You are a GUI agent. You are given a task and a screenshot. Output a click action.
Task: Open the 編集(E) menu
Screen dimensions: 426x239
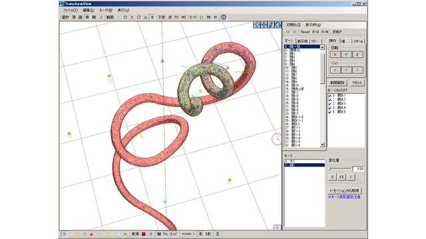[x=89, y=11]
